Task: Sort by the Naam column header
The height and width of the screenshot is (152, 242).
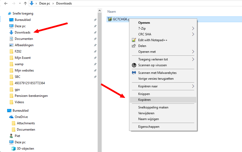Action: (112, 12)
